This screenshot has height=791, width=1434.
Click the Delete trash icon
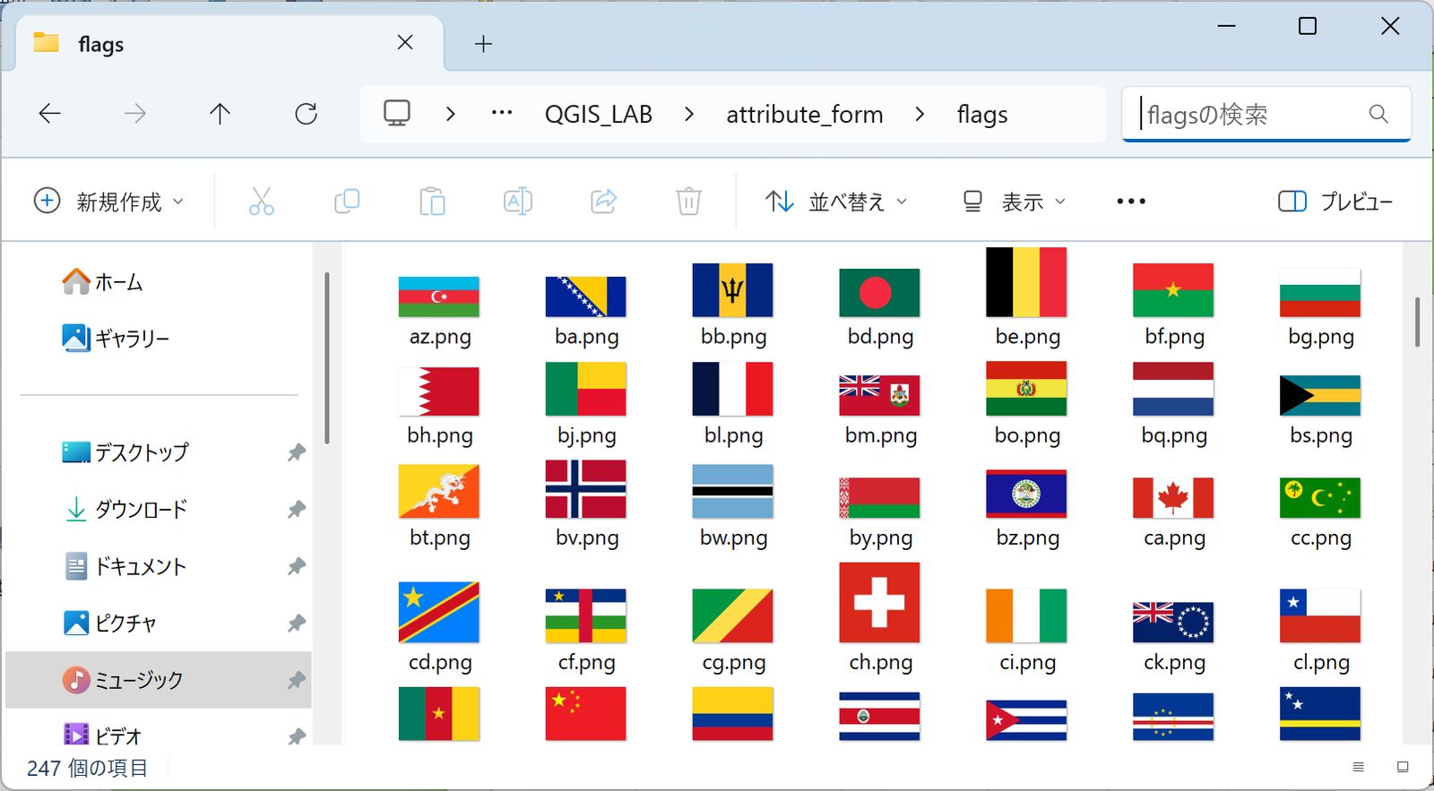688,202
